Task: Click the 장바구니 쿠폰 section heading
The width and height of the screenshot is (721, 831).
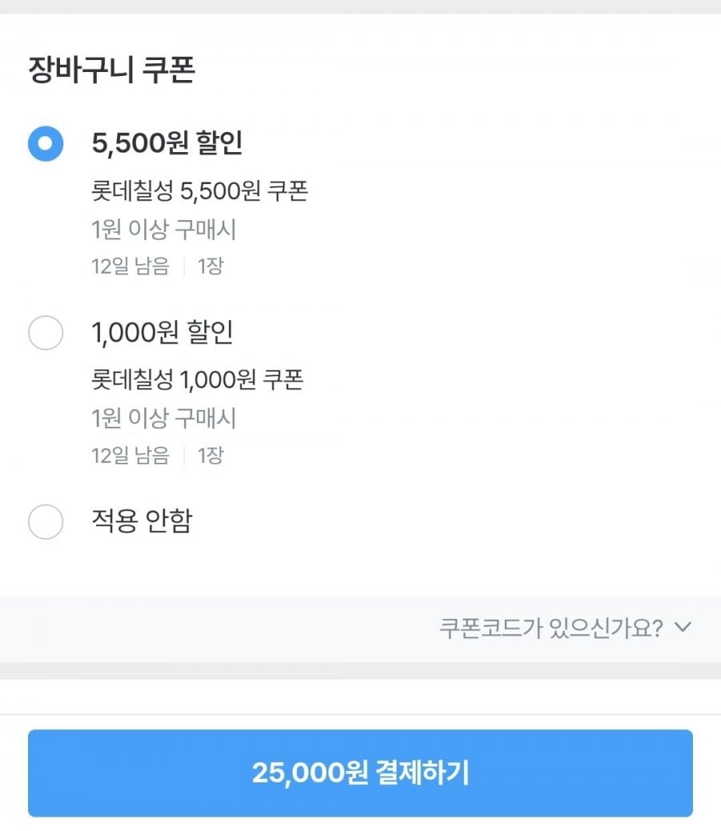Action: [x=111, y=70]
